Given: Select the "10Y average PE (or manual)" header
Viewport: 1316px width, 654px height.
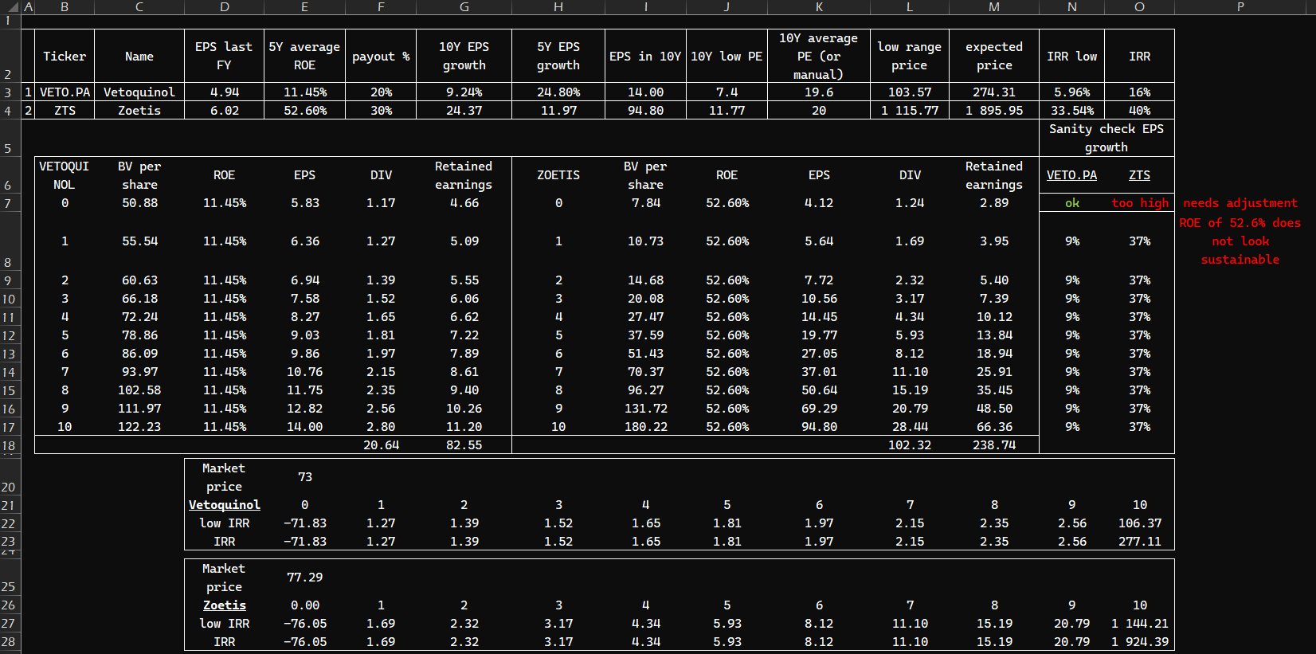Looking at the screenshot, I should tap(819, 57).
